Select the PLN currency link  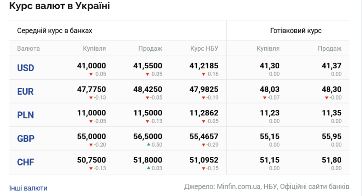click(25, 115)
